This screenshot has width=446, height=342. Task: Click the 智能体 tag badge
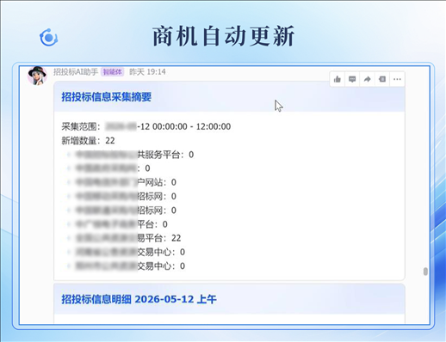[x=113, y=72]
